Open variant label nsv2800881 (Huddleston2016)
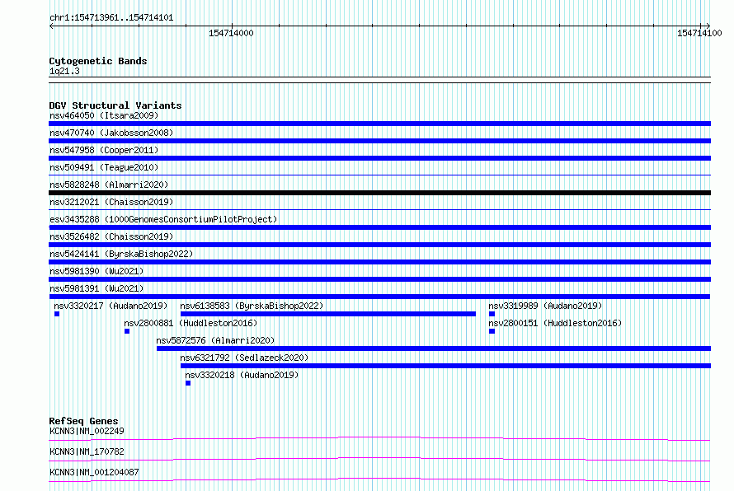Viewport: 734px width, 491px height. point(191,323)
